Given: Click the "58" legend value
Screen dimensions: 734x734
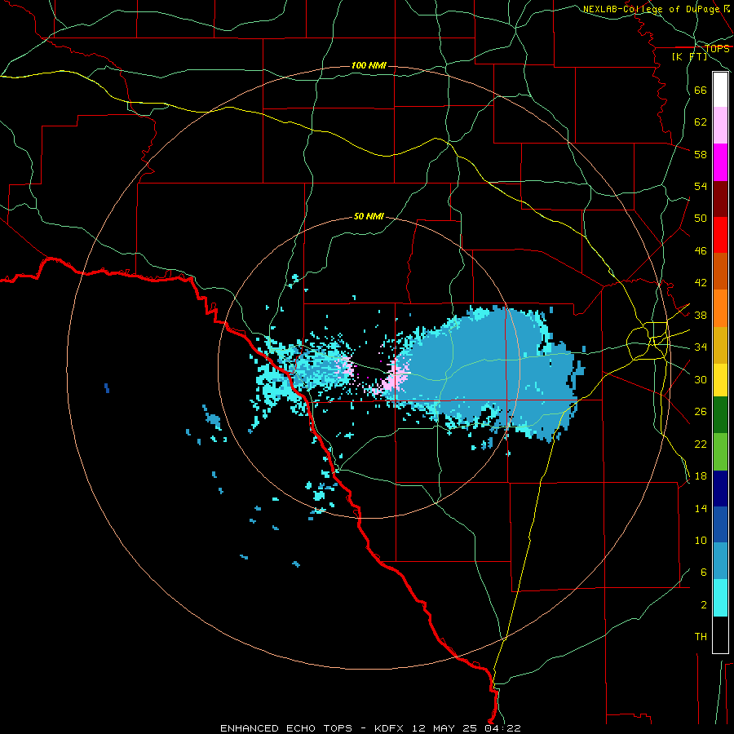Looking at the screenshot, I should [x=701, y=154].
